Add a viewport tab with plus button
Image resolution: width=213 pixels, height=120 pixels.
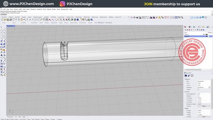point(28,117)
